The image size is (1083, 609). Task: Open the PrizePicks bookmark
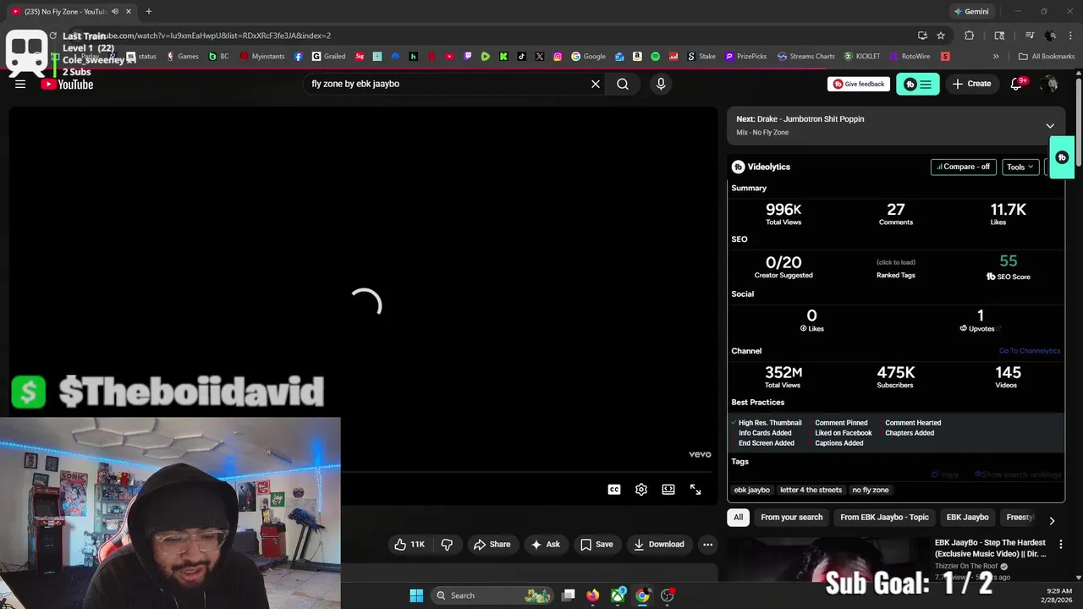pyautogui.click(x=745, y=57)
